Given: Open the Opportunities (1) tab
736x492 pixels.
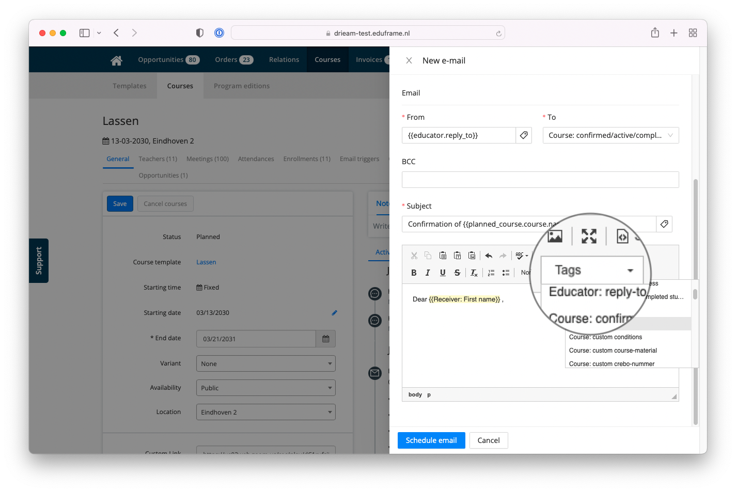Looking at the screenshot, I should pyautogui.click(x=163, y=176).
